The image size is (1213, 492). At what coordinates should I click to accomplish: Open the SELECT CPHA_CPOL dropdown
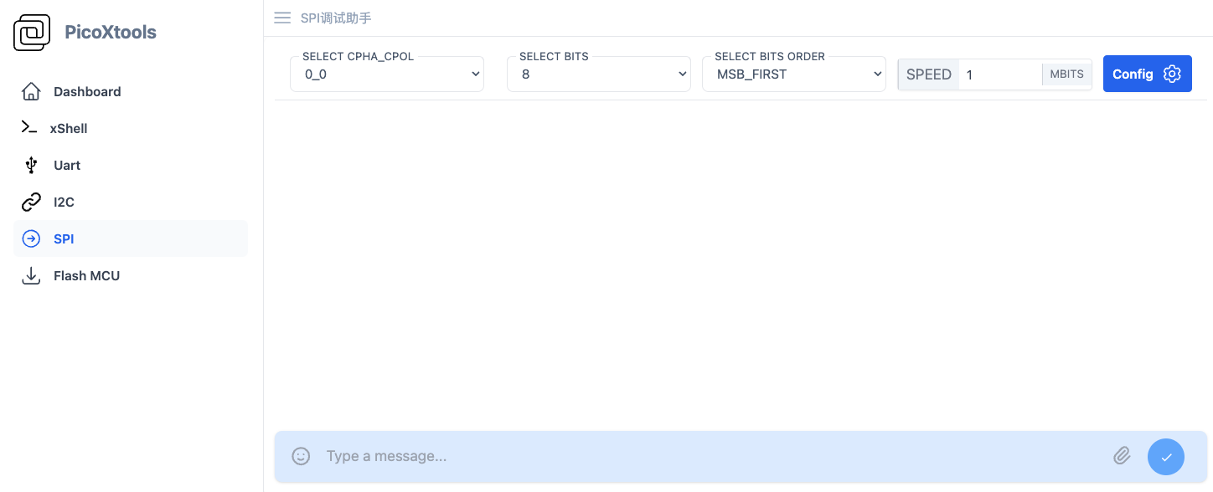click(x=387, y=74)
